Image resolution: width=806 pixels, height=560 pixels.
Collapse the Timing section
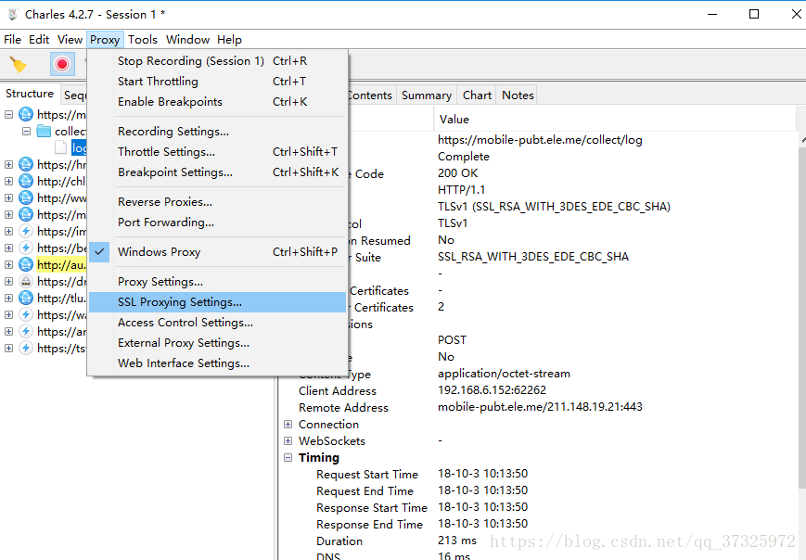(x=288, y=457)
